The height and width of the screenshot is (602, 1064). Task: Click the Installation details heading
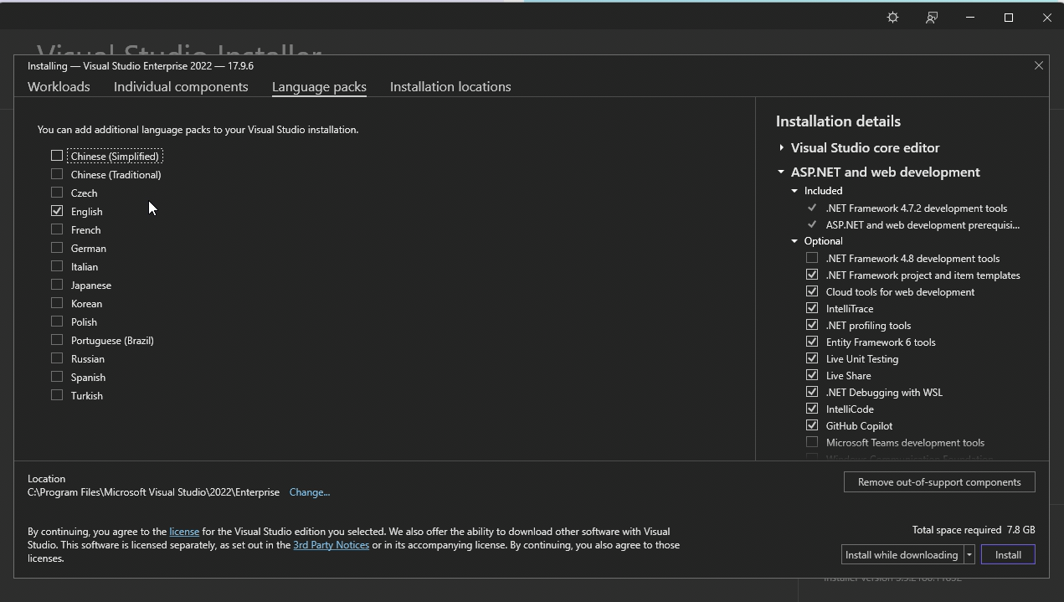(x=838, y=121)
